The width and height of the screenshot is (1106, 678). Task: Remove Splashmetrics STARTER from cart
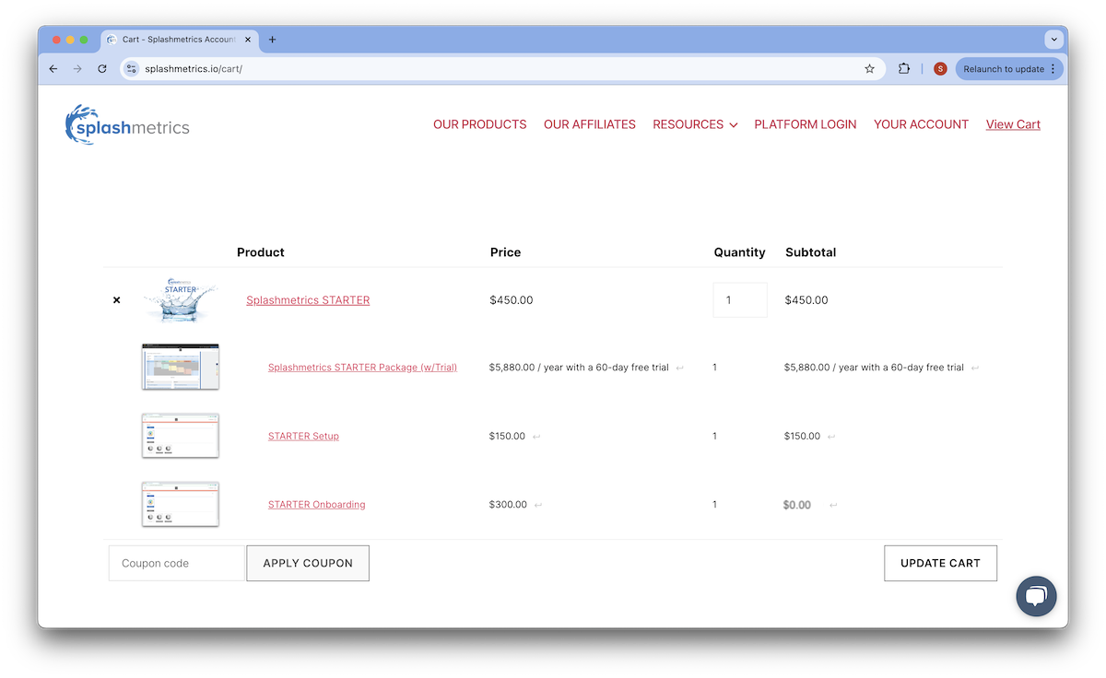coord(116,300)
